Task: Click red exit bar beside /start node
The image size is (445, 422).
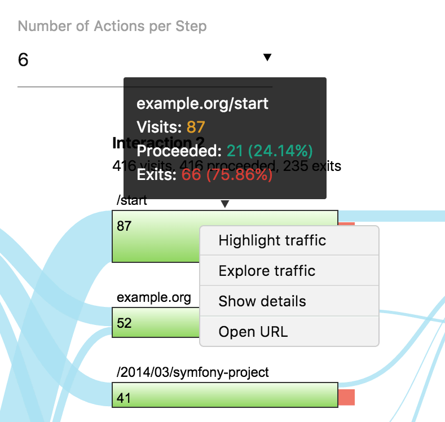Action: (346, 225)
